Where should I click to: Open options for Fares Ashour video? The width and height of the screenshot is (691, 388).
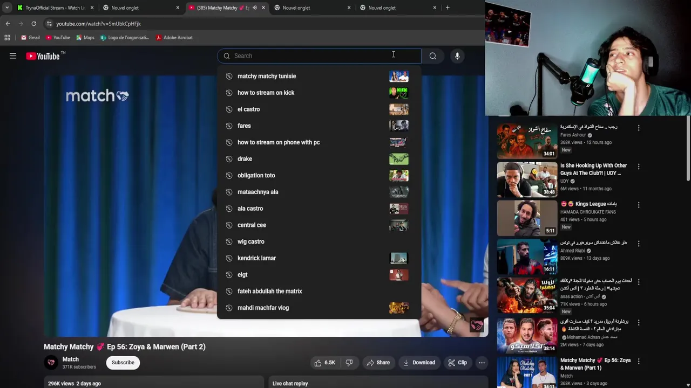pos(639,128)
